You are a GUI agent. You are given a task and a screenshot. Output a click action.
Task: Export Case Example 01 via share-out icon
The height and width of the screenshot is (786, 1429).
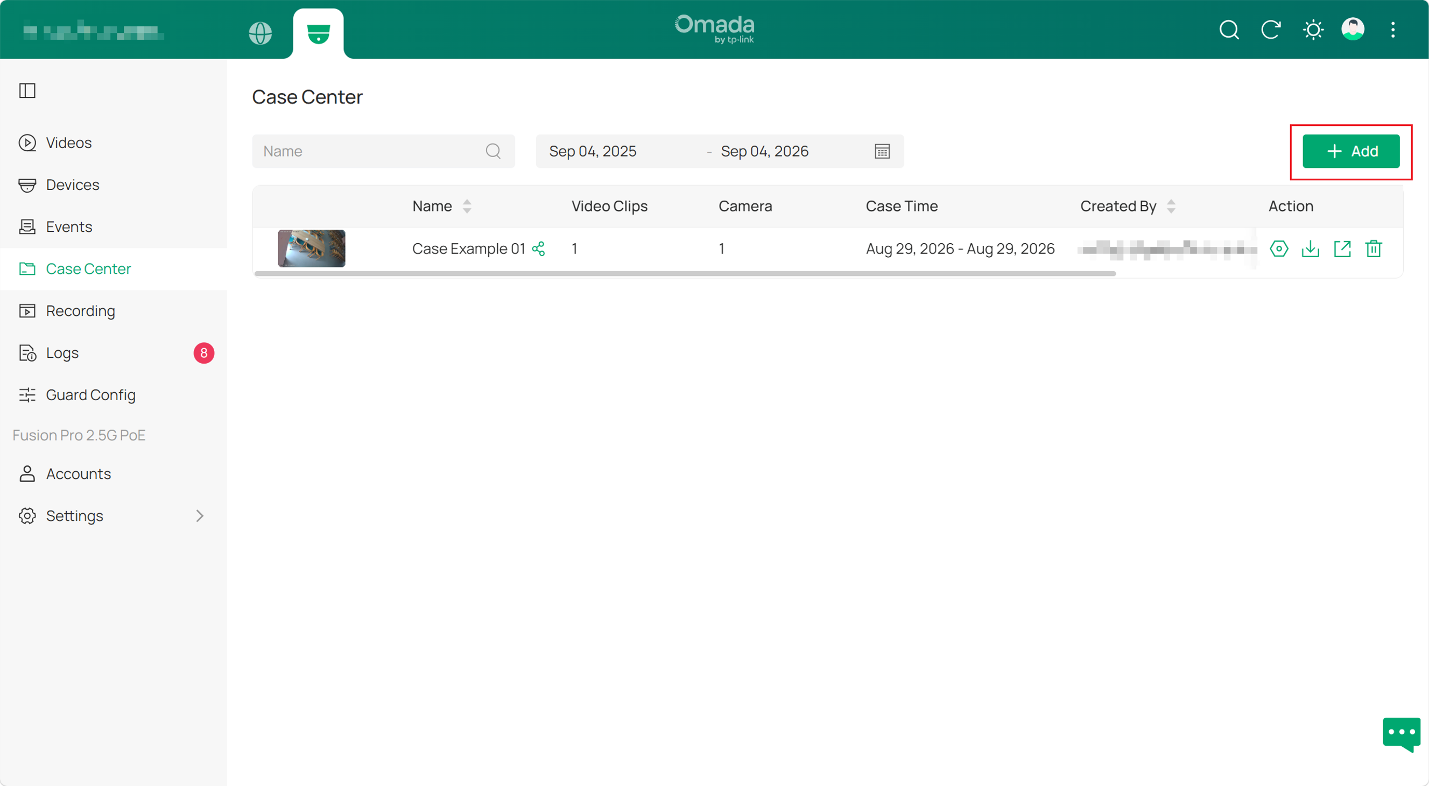pyautogui.click(x=1342, y=249)
